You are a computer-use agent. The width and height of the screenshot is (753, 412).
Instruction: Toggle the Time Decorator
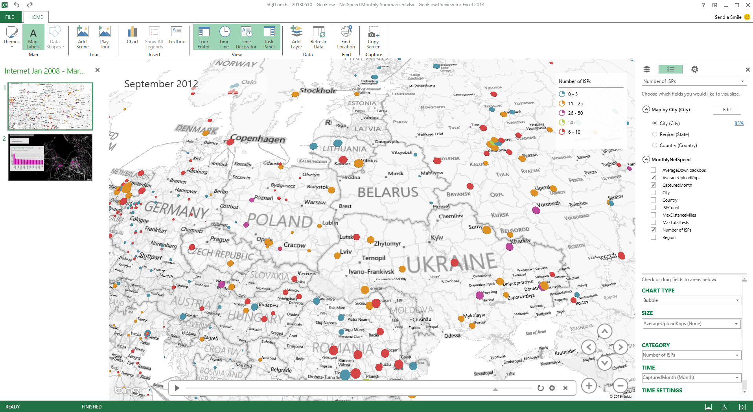(x=246, y=37)
